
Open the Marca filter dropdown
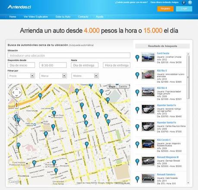pyautogui.click(x=53, y=76)
